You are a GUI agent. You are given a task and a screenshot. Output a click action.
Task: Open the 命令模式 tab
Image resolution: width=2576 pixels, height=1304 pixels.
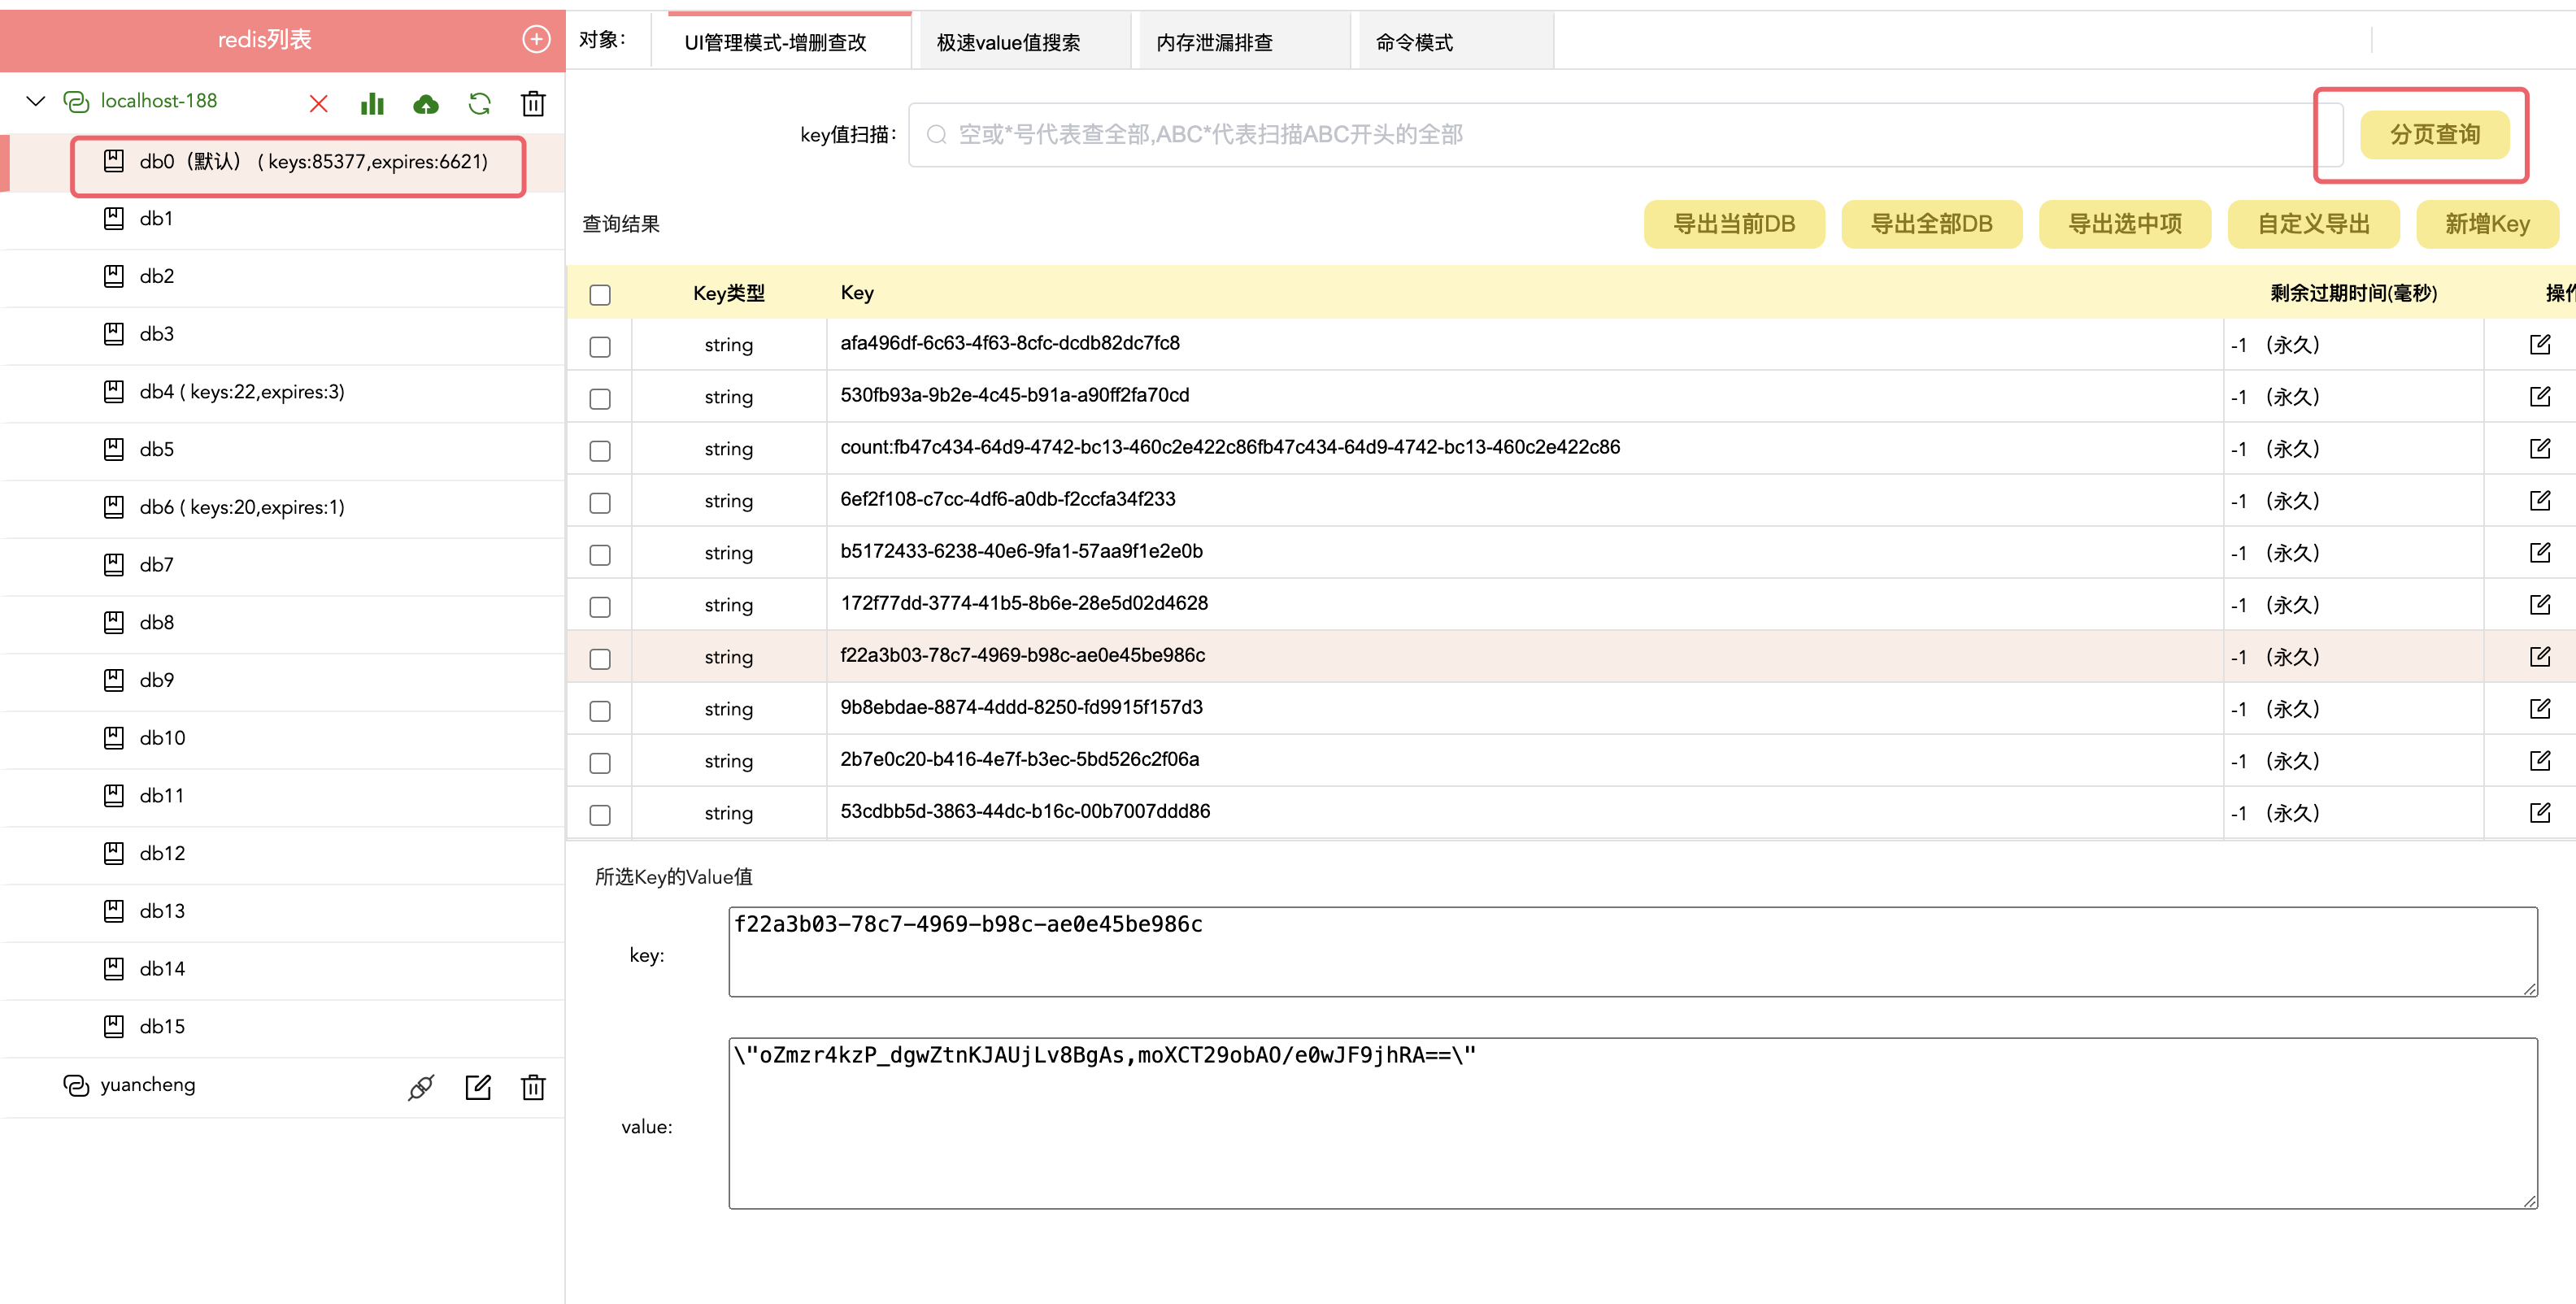(x=1414, y=42)
